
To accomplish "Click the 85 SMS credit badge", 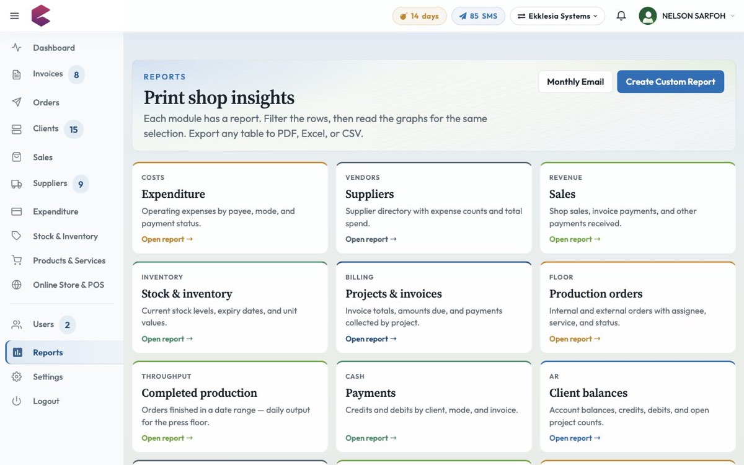I will coord(478,16).
